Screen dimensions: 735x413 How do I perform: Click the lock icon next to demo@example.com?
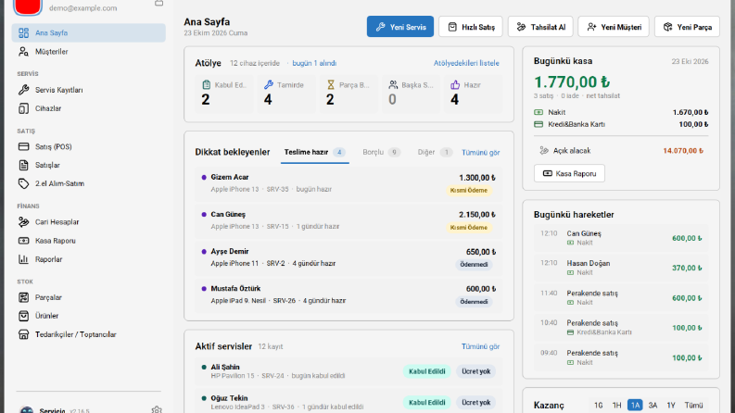pyautogui.click(x=158, y=4)
